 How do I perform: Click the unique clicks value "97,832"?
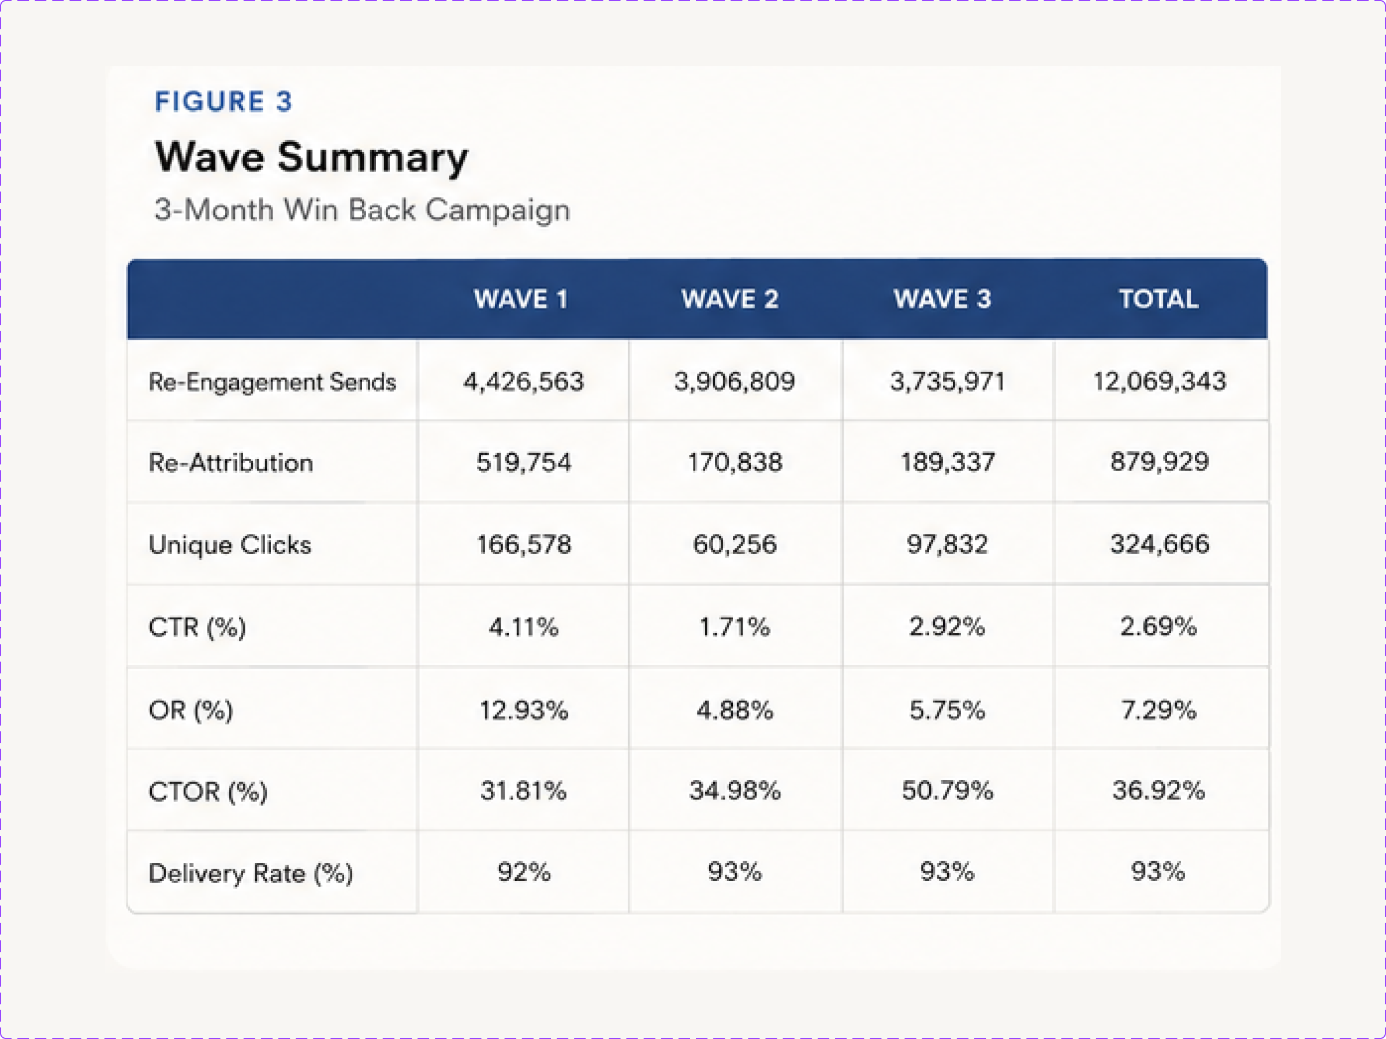coord(947,545)
